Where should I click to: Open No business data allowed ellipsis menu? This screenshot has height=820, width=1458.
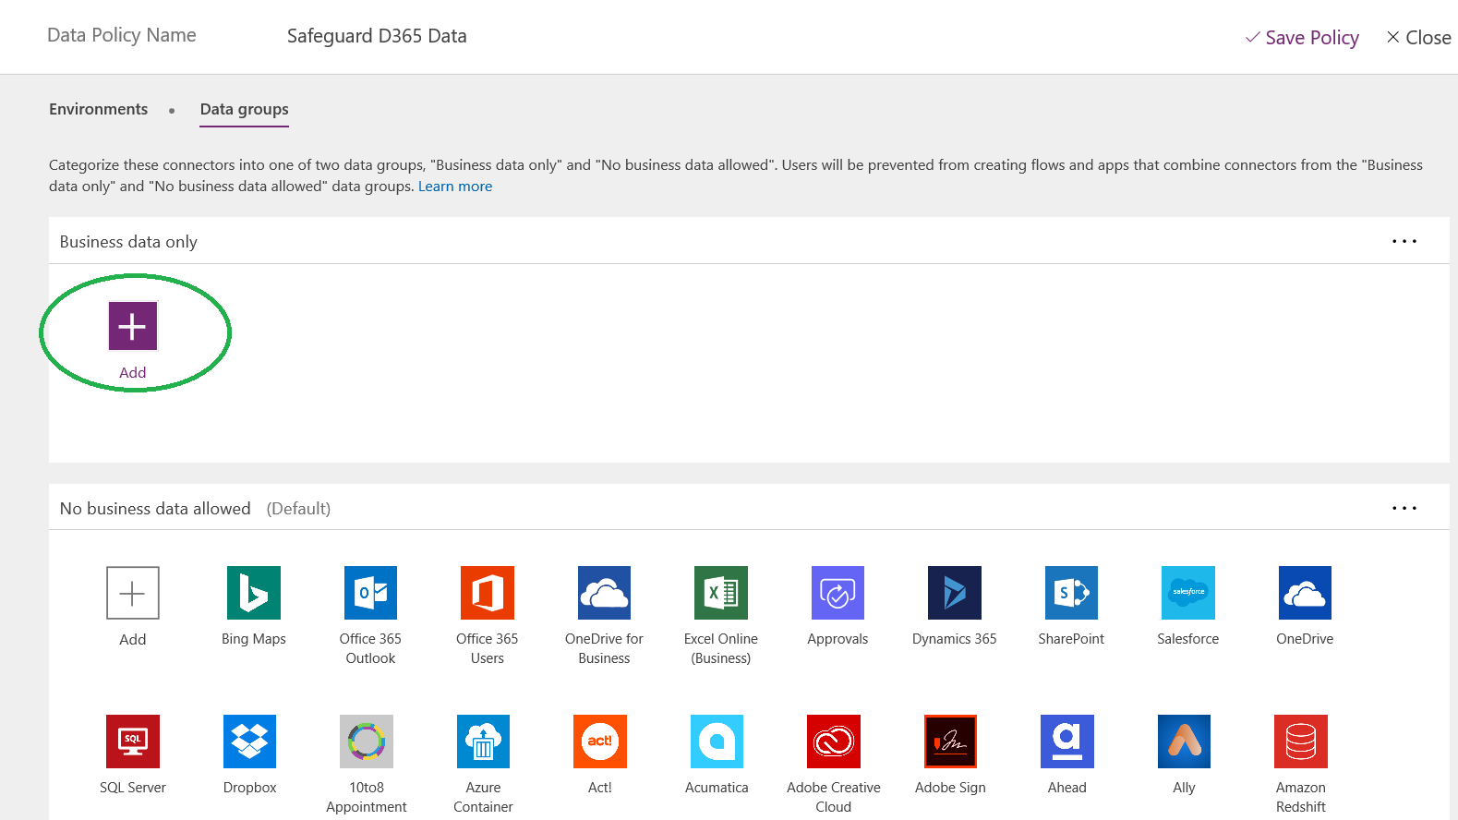pos(1404,509)
